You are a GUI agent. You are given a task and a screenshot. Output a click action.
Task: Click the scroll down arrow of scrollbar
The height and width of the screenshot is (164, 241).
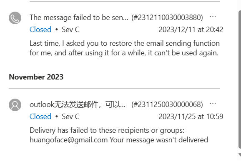240,155
